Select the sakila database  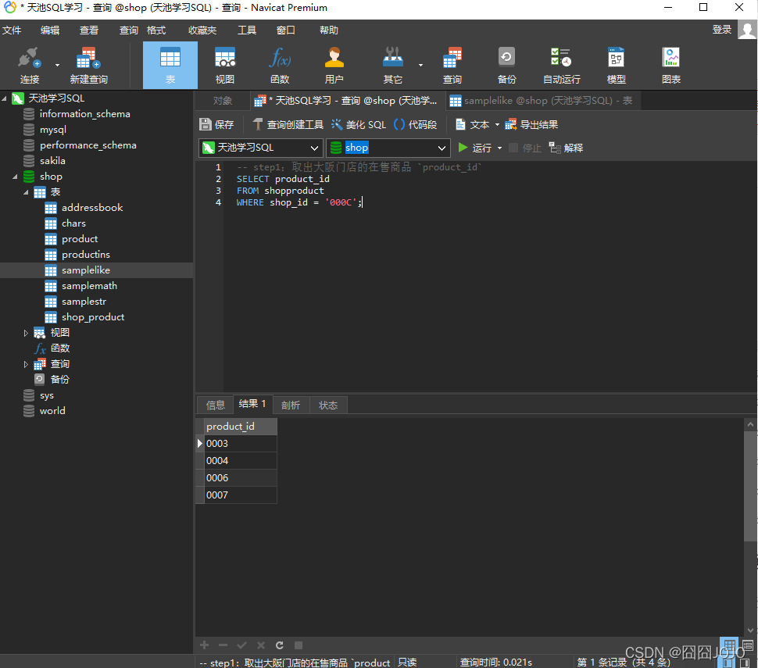point(52,161)
